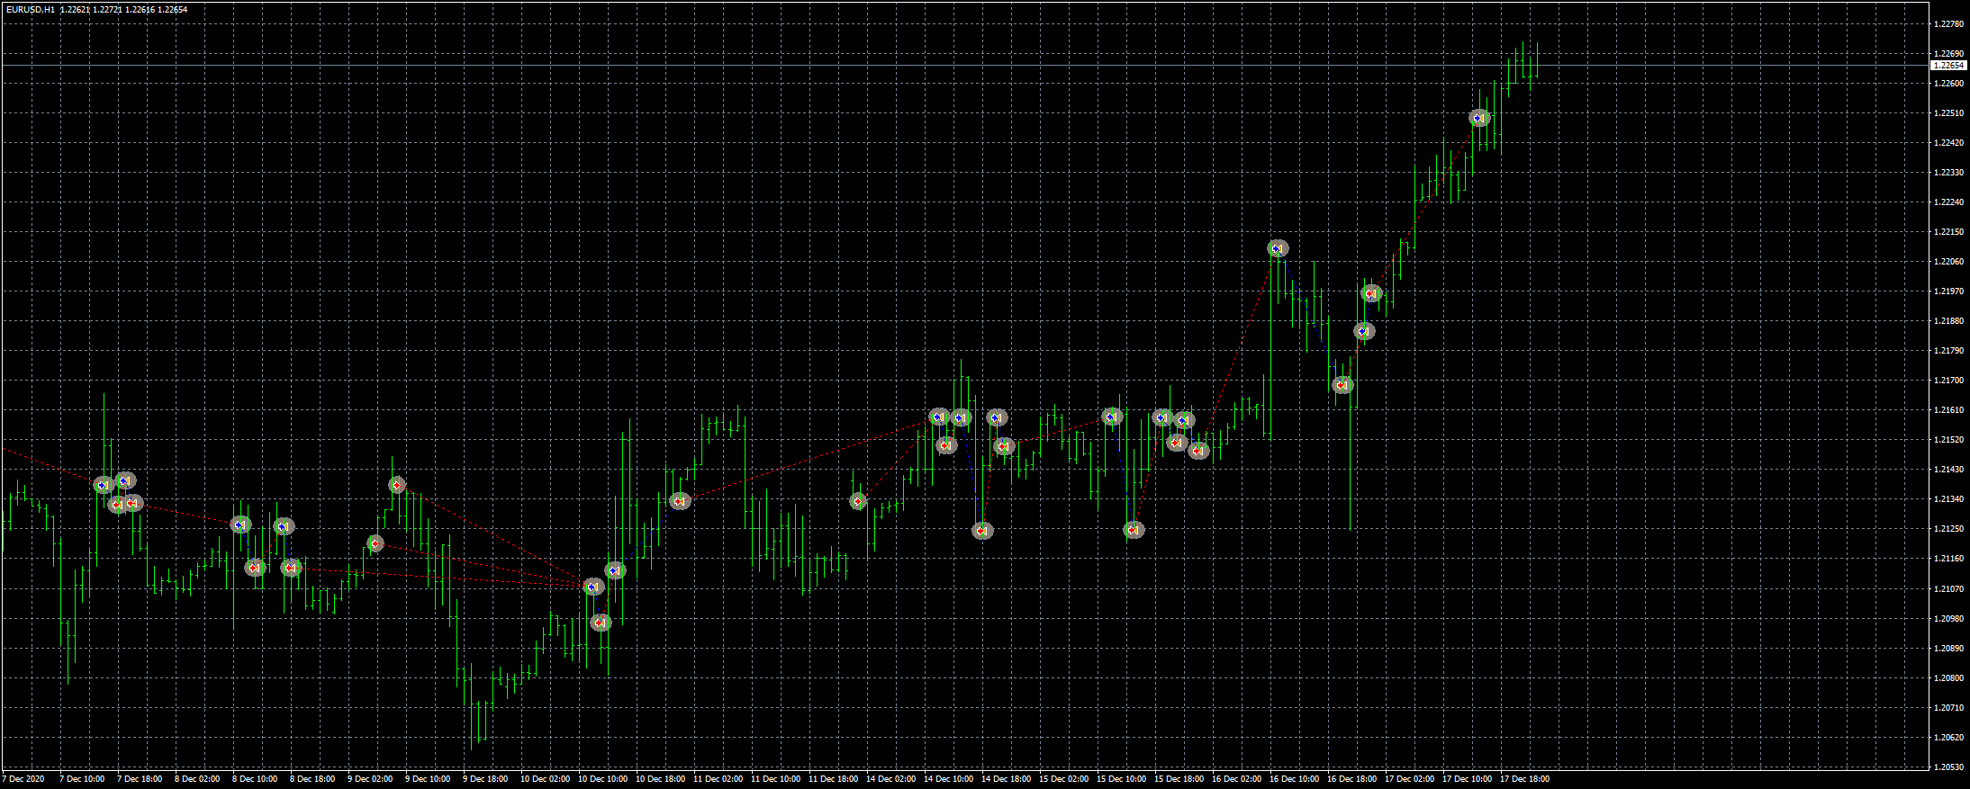The image size is (1970, 789).
Task: Click the 11 Dec 10:00 time label
Action: pyautogui.click(x=775, y=779)
